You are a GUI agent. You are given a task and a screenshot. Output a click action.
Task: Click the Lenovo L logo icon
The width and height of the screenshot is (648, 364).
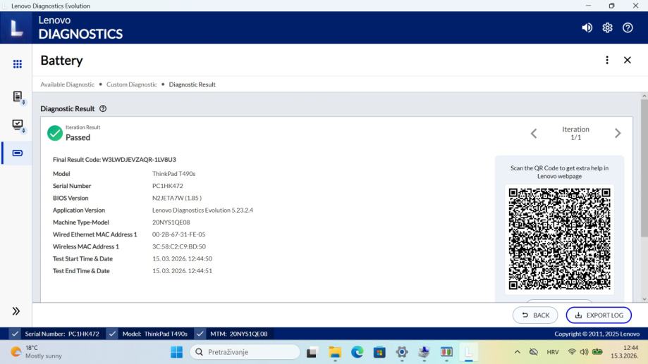[x=16, y=27]
